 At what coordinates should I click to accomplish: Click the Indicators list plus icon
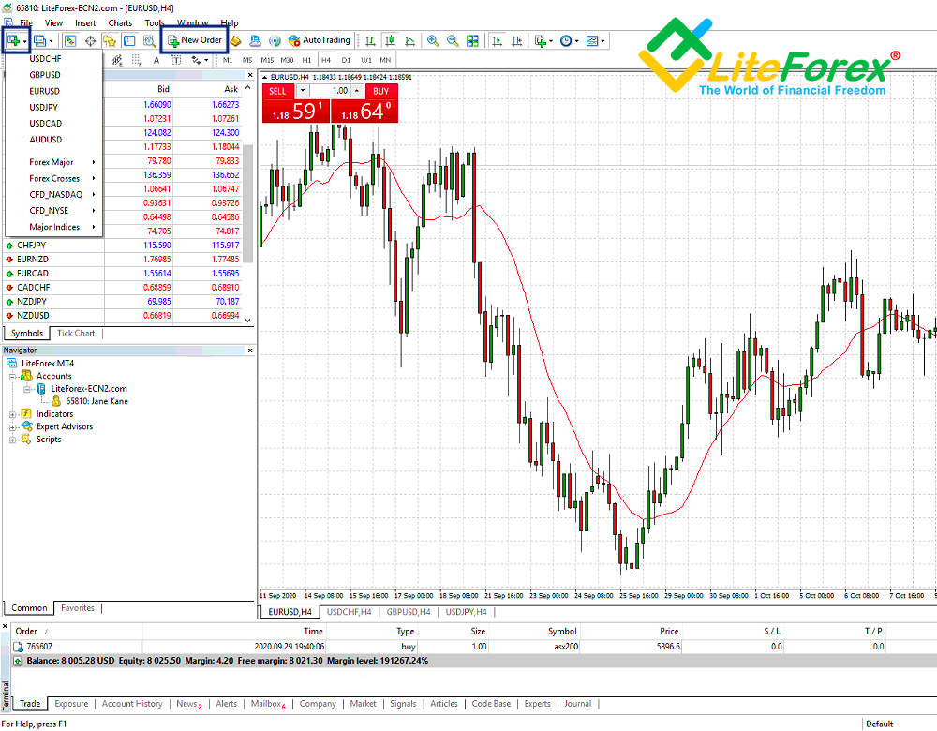[x=541, y=40]
